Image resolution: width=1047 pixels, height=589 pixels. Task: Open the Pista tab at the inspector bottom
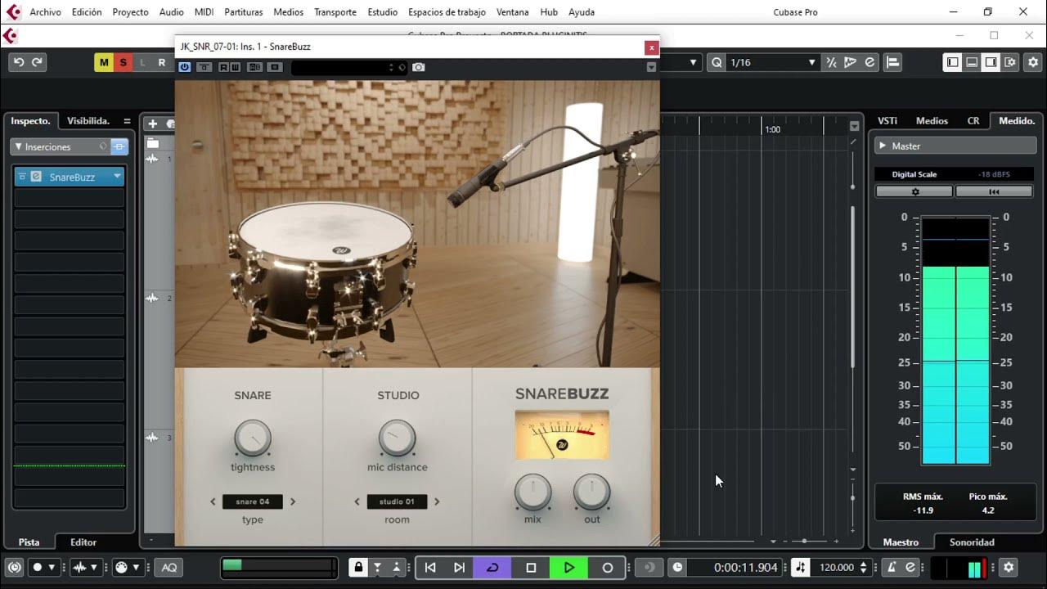tap(29, 542)
